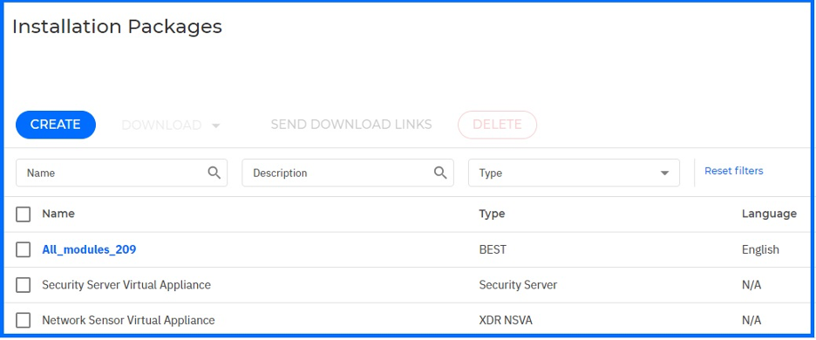
Task: Sort by the Name column header
Action: click(58, 214)
